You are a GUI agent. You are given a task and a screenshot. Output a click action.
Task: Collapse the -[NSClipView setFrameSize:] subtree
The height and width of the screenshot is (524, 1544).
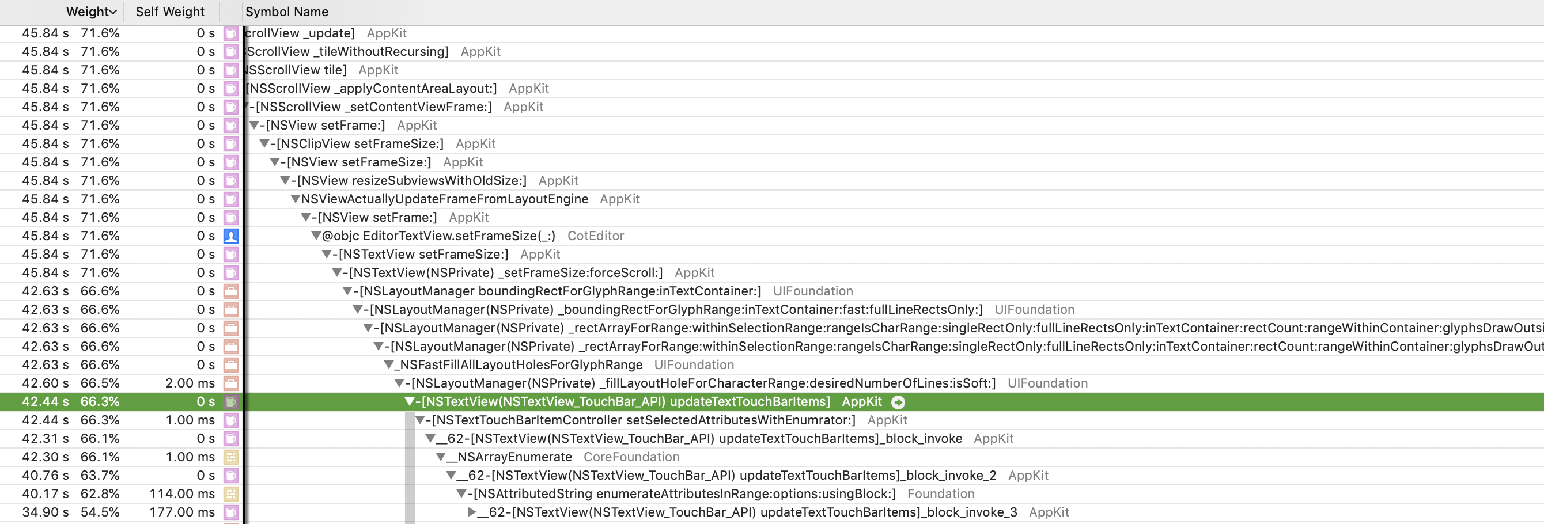pyautogui.click(x=264, y=144)
